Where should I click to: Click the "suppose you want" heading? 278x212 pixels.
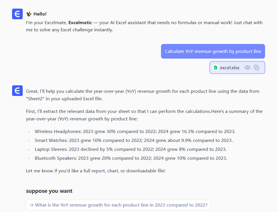point(49,191)
